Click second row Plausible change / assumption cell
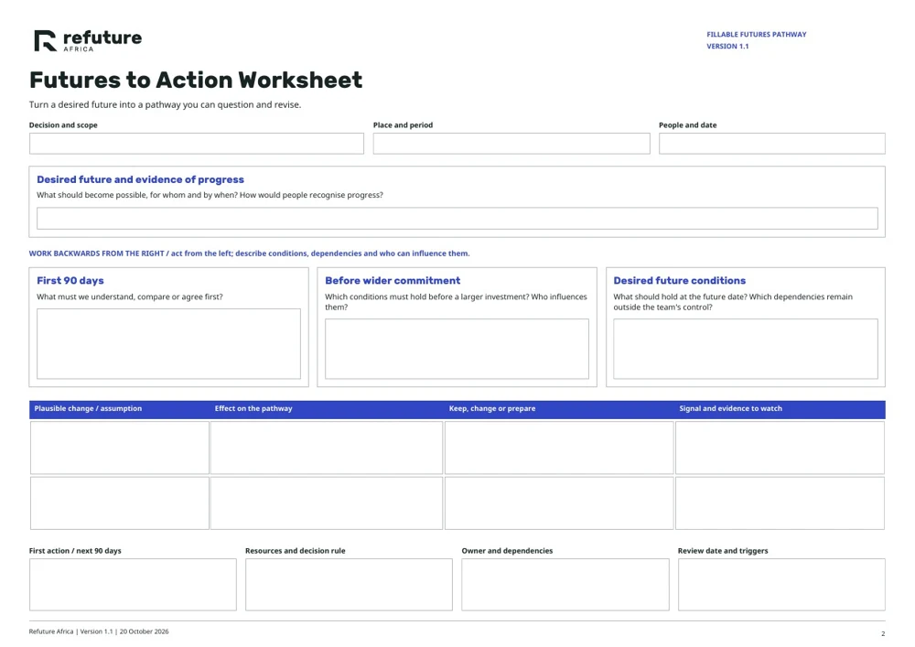915x647 pixels. pyautogui.click(x=120, y=503)
